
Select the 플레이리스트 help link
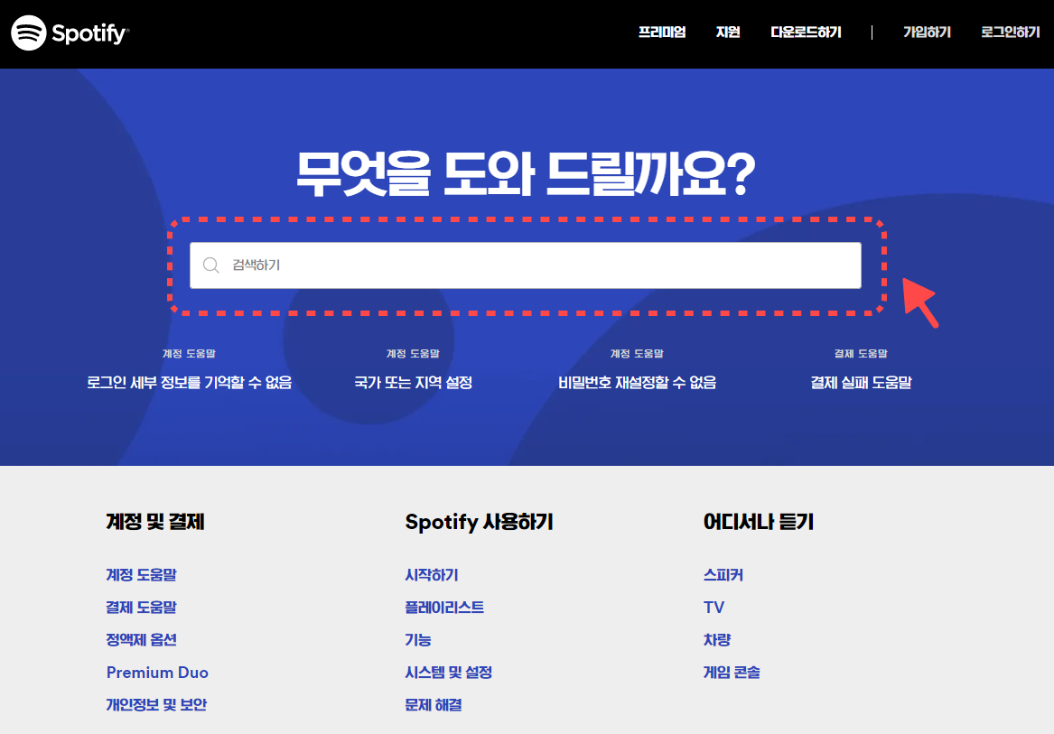coord(443,607)
